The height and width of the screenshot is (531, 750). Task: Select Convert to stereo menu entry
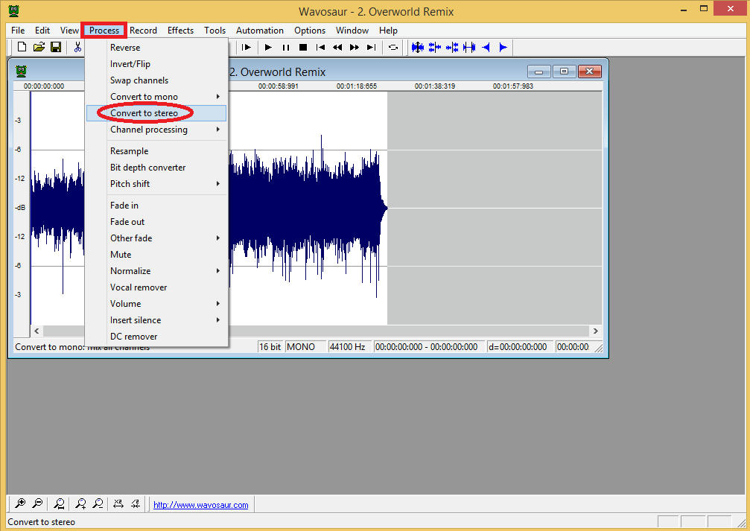[144, 113]
